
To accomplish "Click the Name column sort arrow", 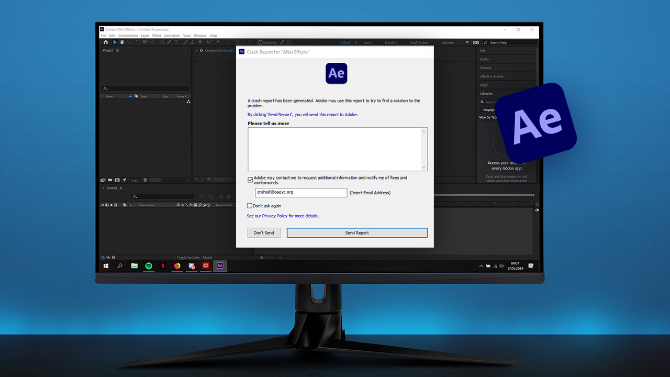I will click(130, 96).
